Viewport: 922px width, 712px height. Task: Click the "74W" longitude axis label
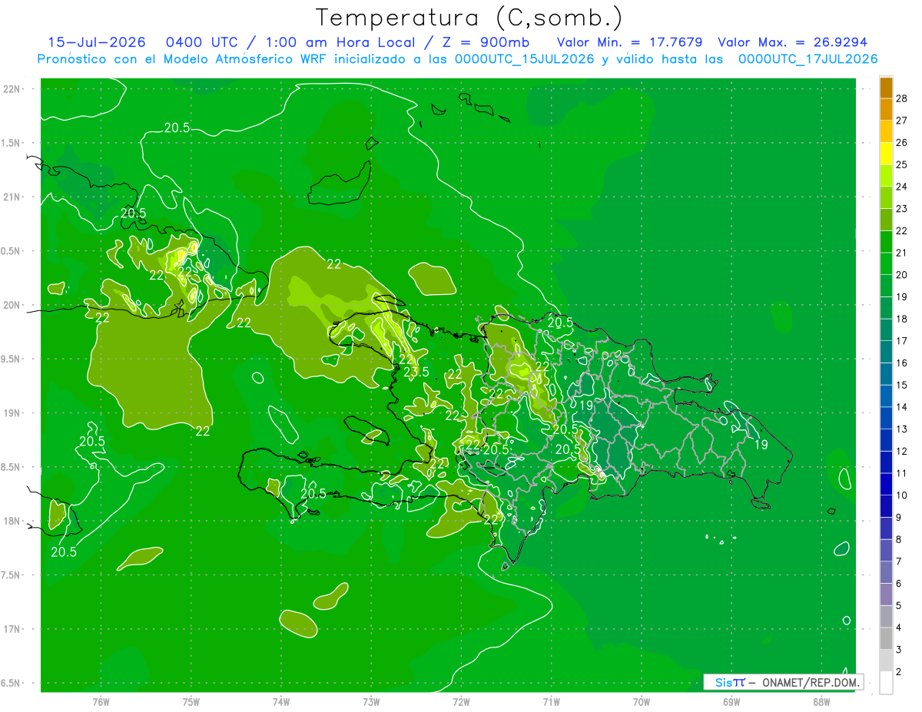click(281, 701)
